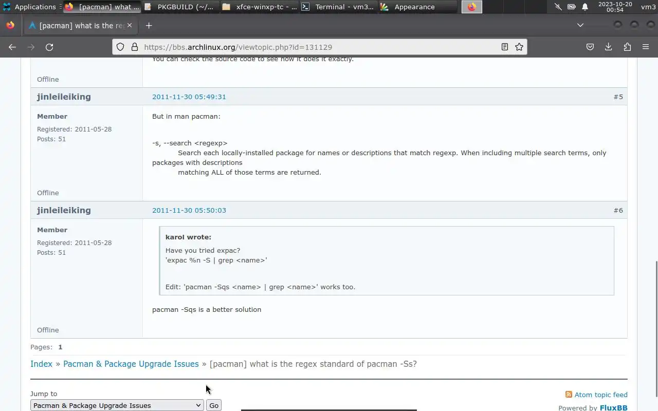The image size is (658, 411).
Task: Focus the URL address bar
Action: tap(319, 47)
